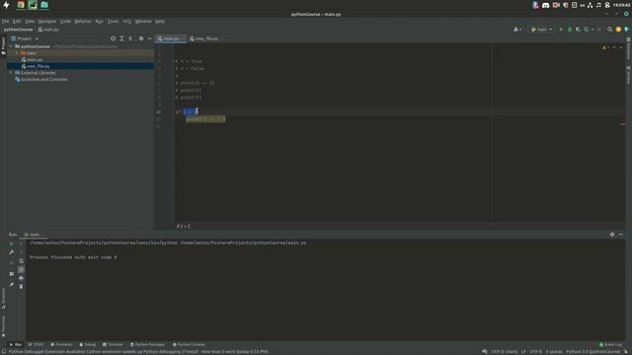
Task: Click the warnings indicator in editor corner
Action: [x=605, y=47]
